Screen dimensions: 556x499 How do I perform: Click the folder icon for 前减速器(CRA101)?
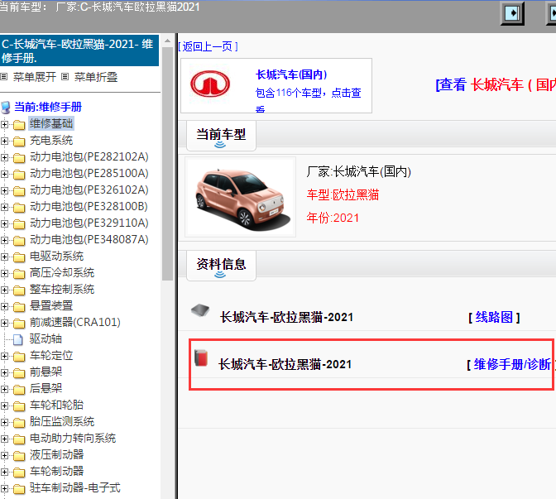click(x=19, y=323)
